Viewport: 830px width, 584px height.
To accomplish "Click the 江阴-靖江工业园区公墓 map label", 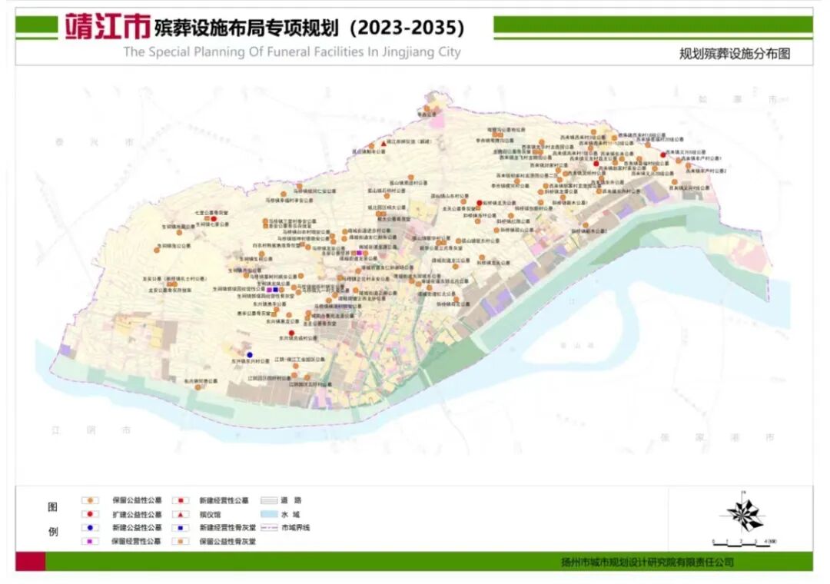I will [300, 359].
